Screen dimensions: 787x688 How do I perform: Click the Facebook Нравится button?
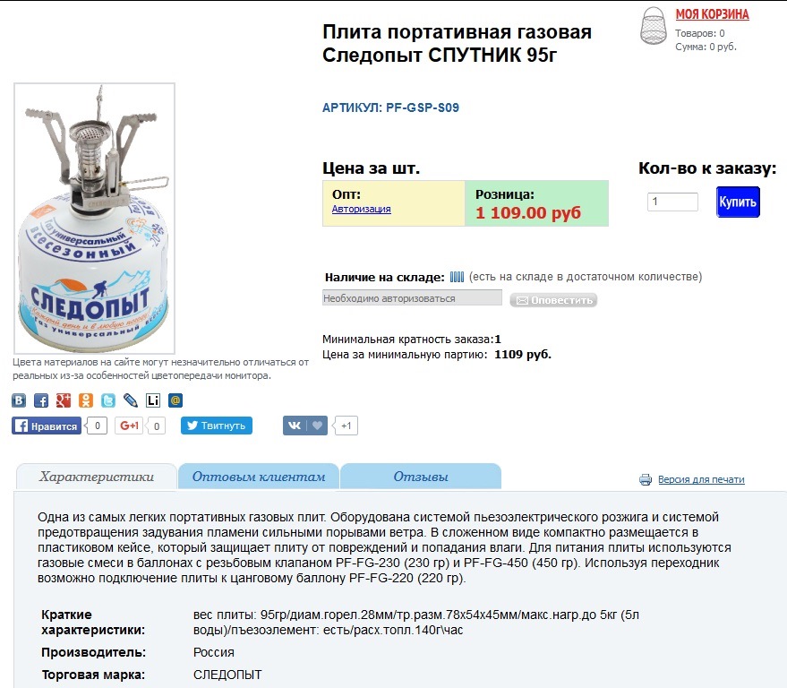click(x=47, y=426)
